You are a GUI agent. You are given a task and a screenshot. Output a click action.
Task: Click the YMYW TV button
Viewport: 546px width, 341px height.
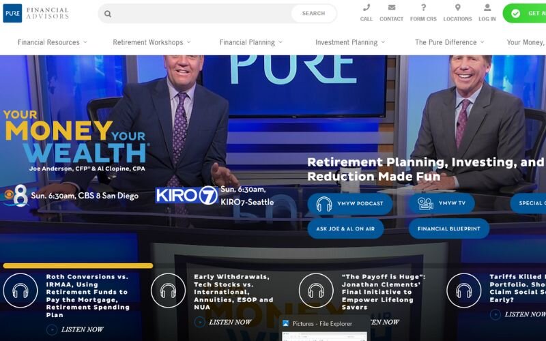click(x=442, y=203)
